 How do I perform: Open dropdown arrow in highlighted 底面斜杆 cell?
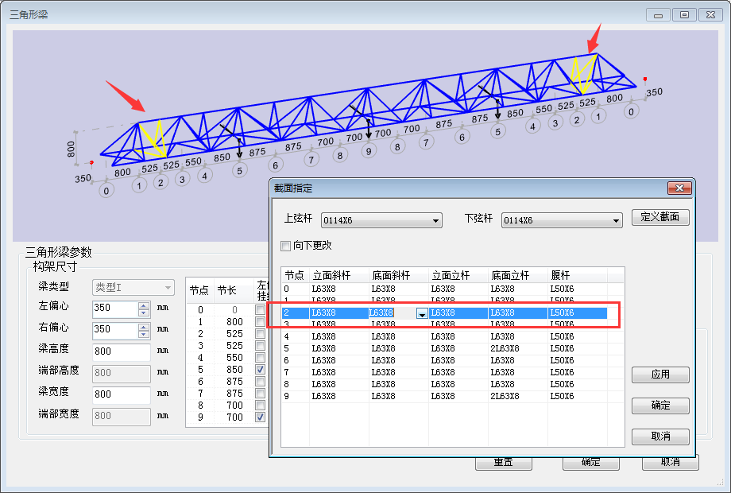click(x=422, y=314)
